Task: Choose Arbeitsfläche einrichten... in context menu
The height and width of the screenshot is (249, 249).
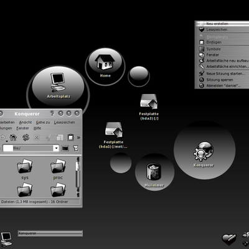Action: point(222,67)
